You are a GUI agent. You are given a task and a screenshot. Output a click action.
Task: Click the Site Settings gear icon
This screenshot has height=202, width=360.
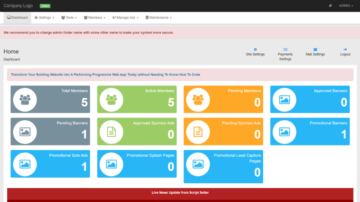[255, 49]
